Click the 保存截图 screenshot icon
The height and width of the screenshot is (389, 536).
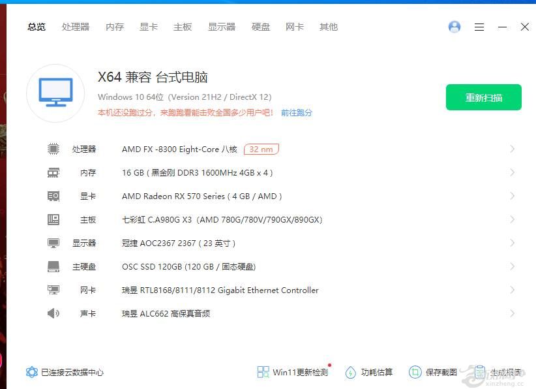[415, 372]
